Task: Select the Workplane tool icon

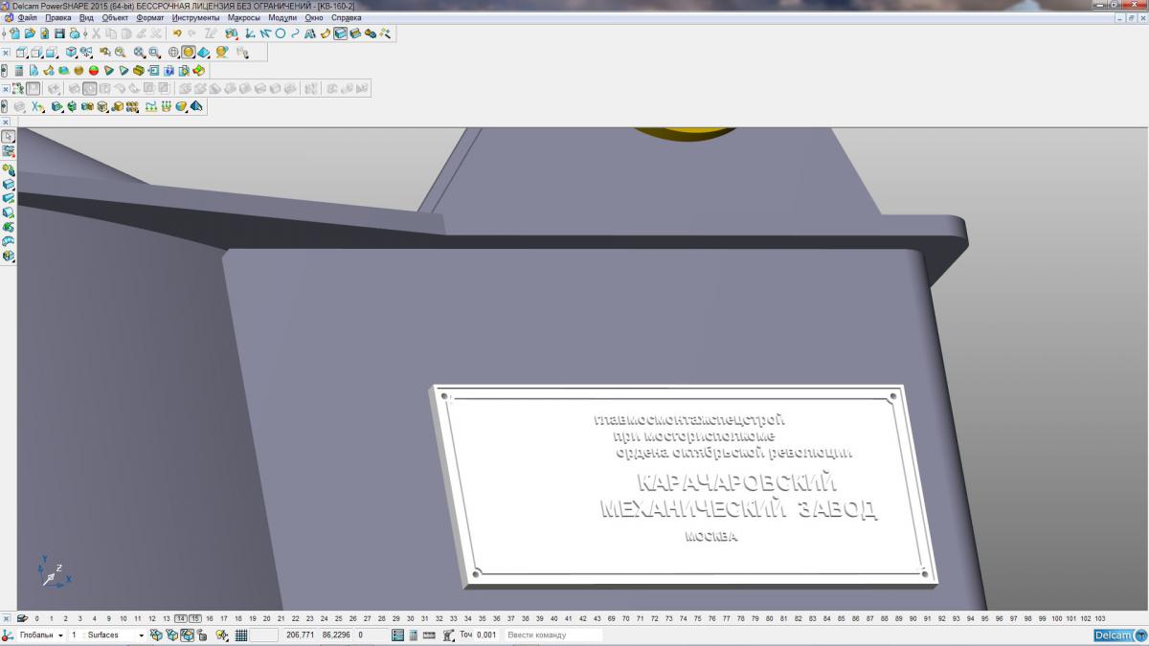Action: click(249, 33)
